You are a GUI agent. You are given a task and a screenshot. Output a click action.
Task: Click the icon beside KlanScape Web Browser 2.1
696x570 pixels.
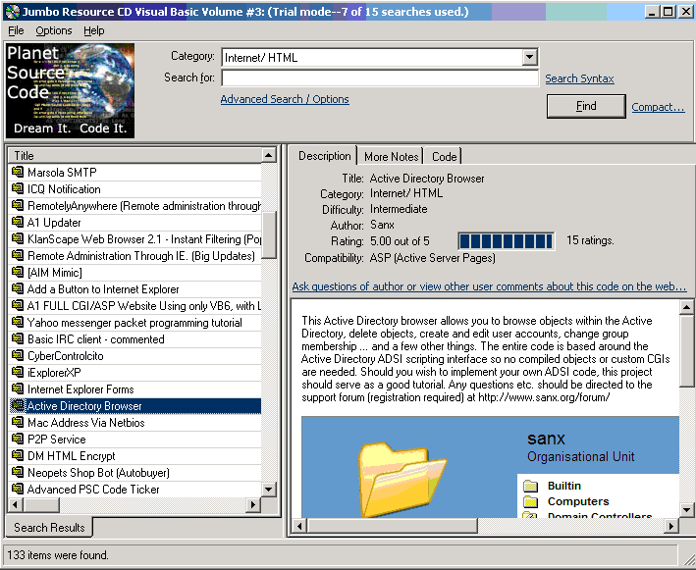(x=18, y=238)
